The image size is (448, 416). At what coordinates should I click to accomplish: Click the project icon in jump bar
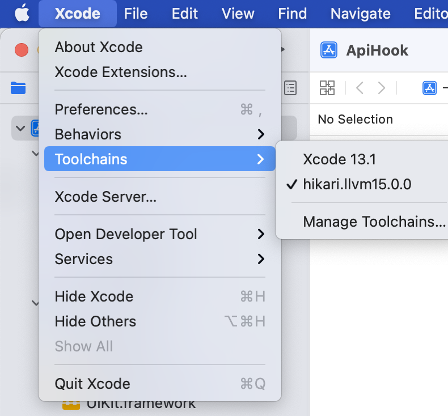coord(429,88)
